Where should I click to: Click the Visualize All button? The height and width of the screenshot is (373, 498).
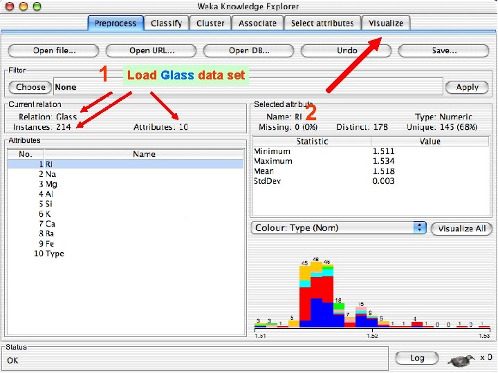(462, 229)
